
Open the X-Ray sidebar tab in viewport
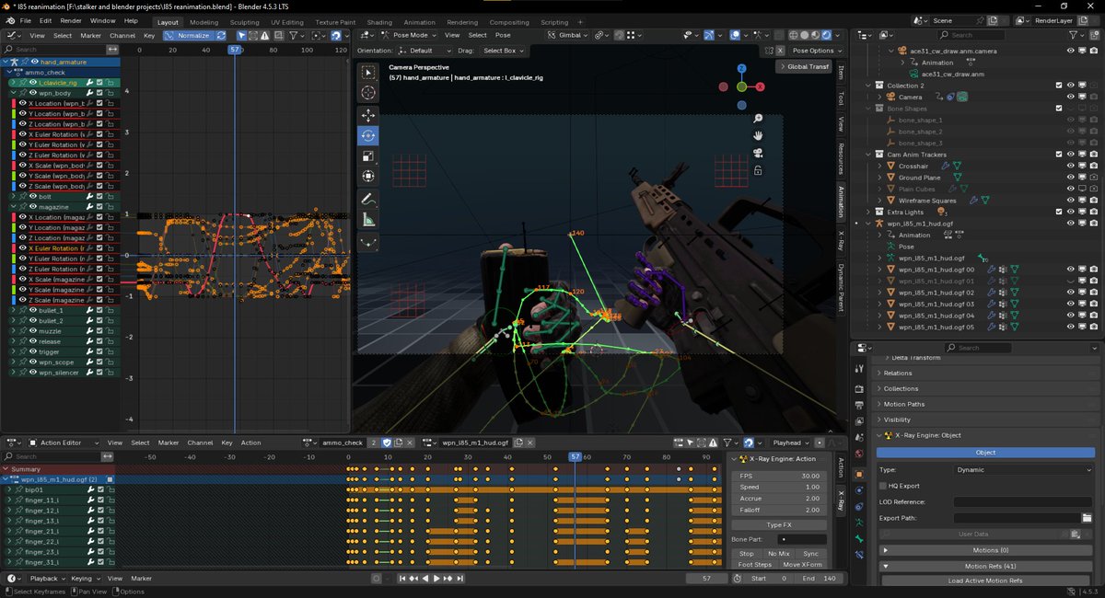pyautogui.click(x=841, y=240)
